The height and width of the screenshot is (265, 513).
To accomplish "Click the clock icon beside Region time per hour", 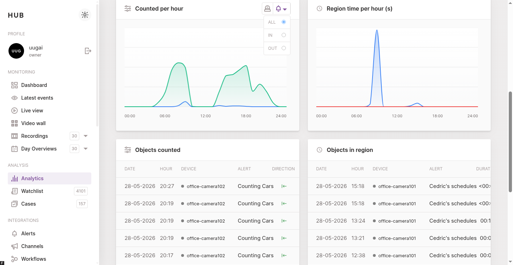I will (319, 8).
